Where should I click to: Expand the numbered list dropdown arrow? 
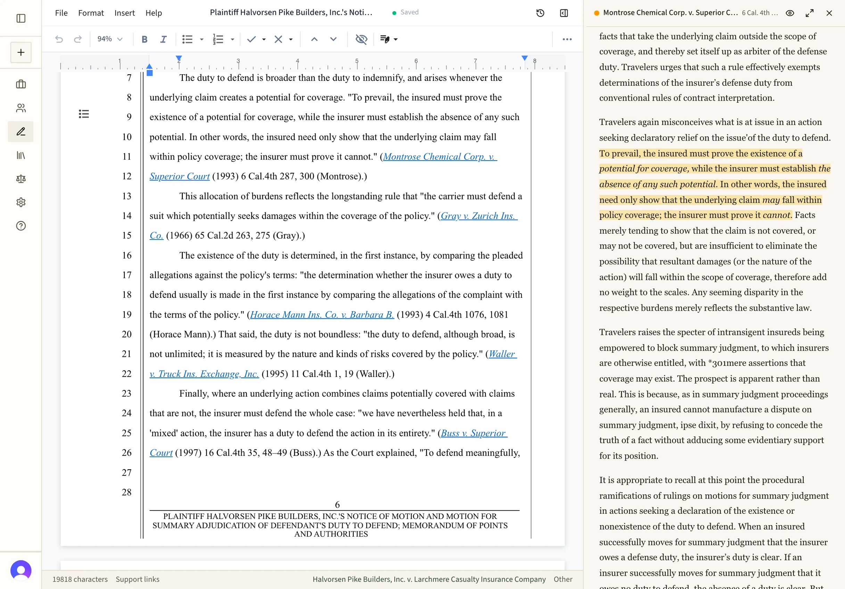coord(232,39)
